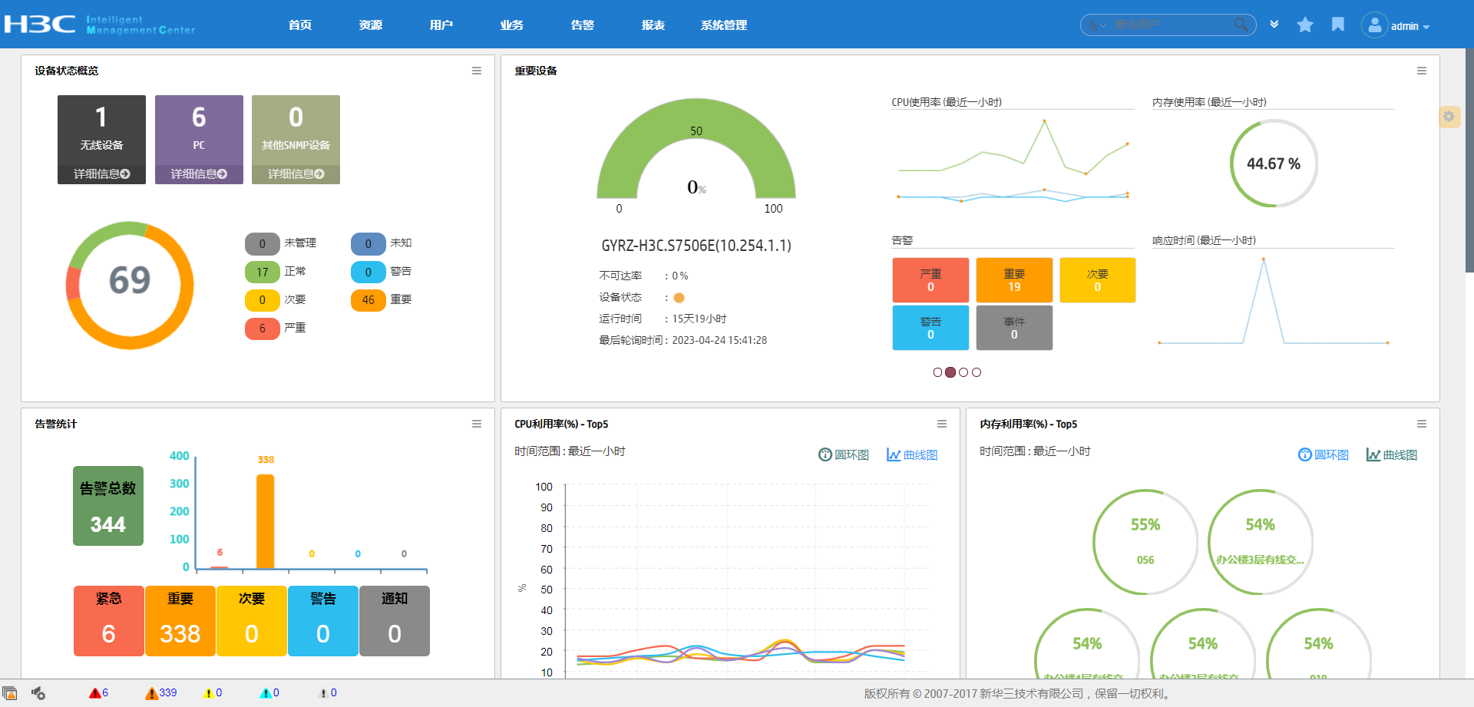Viewport: 1474px width, 707px height.
Task: Click the gear settings icon at right edge
Action: coord(1449,117)
